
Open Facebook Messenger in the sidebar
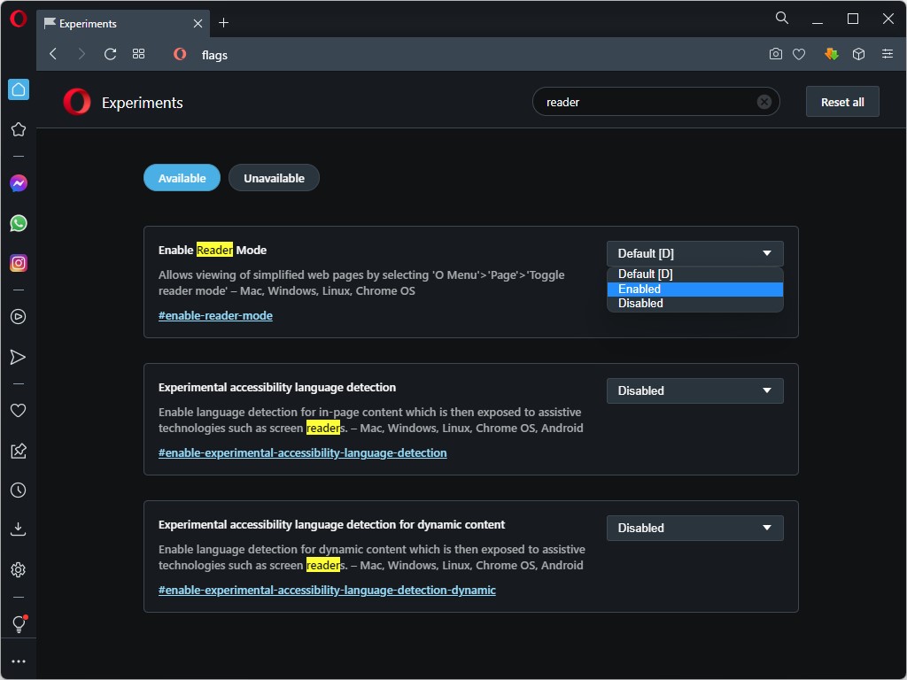18,183
